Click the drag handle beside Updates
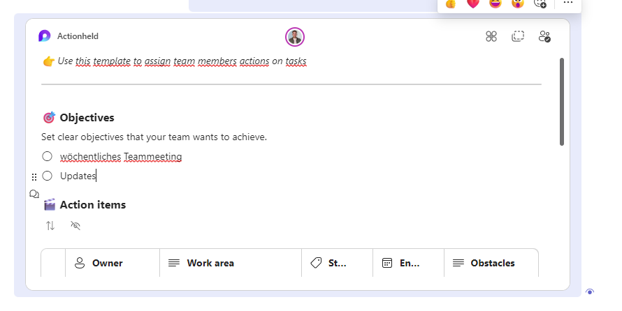The height and width of the screenshot is (311, 622). (x=34, y=177)
